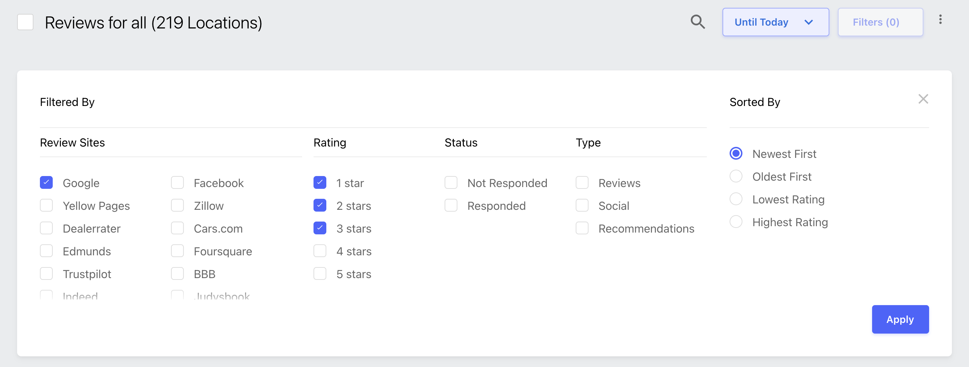Image resolution: width=969 pixels, height=367 pixels.
Task: Check the Trustpilot review site
Action: [x=46, y=274]
